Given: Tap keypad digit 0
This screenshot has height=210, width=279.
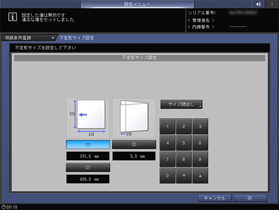Looking at the screenshot, I should pyautogui.click(x=167, y=176).
